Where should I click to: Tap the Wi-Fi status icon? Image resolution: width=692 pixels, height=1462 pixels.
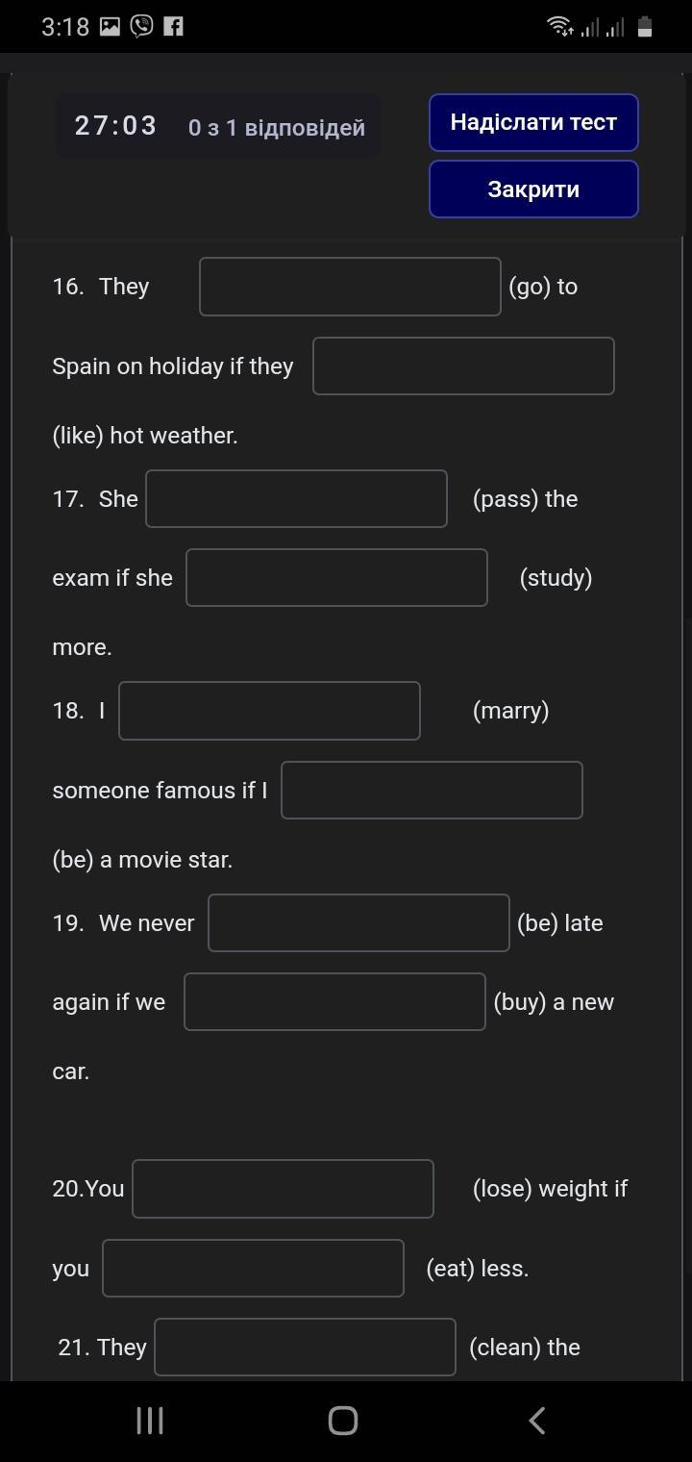pyautogui.click(x=559, y=26)
